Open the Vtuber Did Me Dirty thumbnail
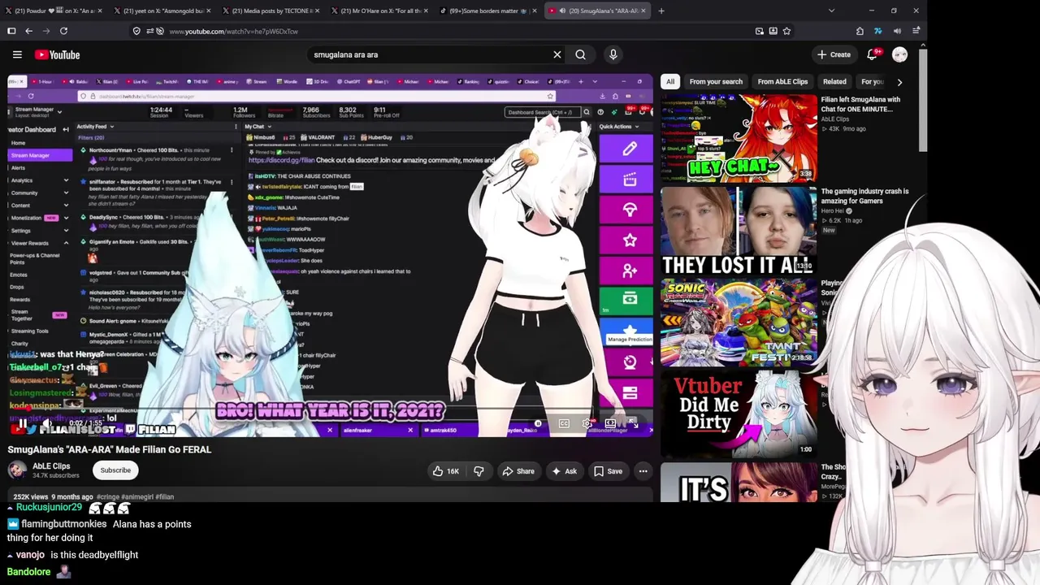The width and height of the screenshot is (1040, 585). click(x=739, y=414)
